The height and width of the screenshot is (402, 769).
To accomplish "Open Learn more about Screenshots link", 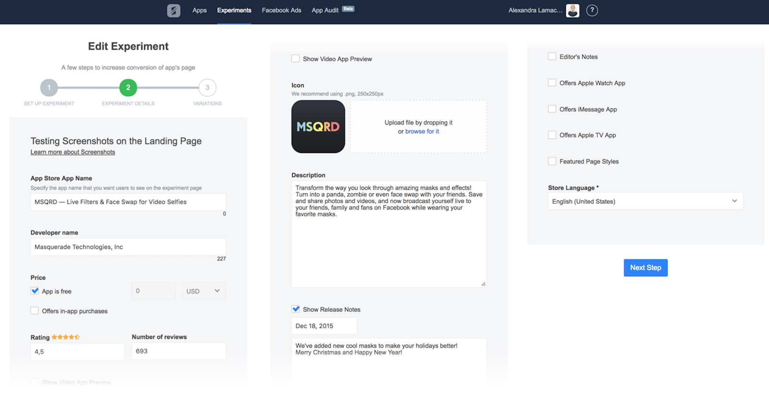I will pyautogui.click(x=73, y=152).
